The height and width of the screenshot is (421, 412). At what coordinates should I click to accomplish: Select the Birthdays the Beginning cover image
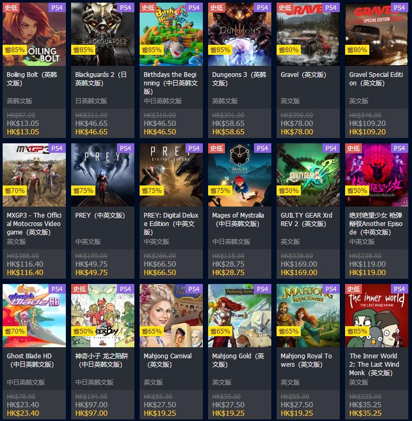coord(171,34)
